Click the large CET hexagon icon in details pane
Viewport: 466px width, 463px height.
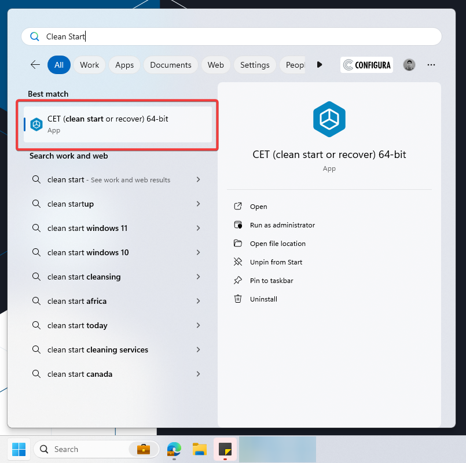pos(329,119)
